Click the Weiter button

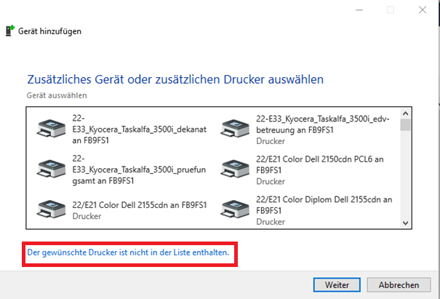point(337,285)
